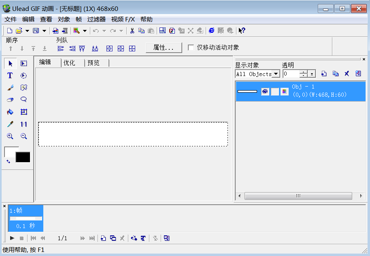
Task: Click the 1:1 actual size tool
Action: (x=23, y=124)
